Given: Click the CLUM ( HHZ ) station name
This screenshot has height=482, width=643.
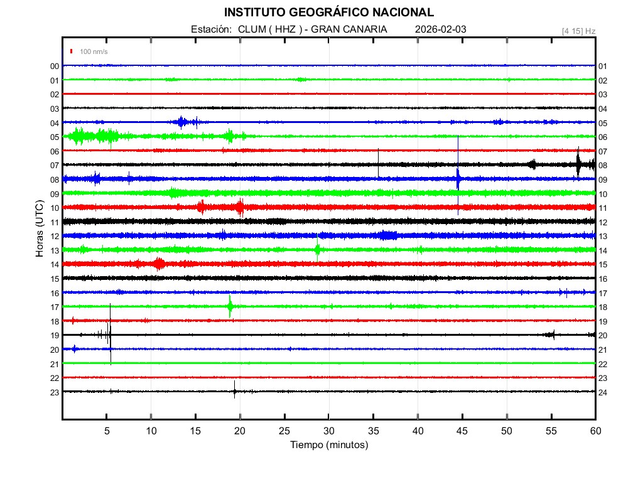Looking at the screenshot, I should pyautogui.click(x=273, y=29).
